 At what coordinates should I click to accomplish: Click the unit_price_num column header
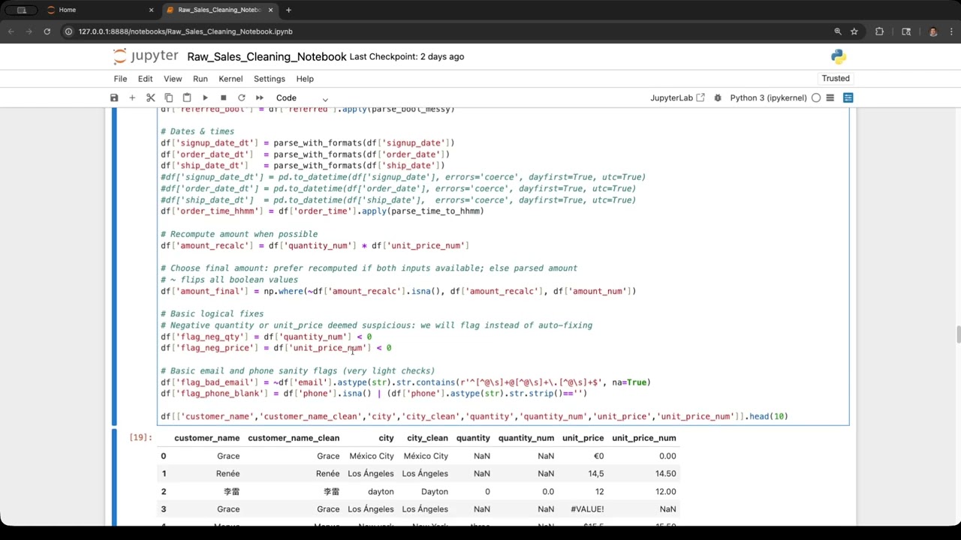644,438
